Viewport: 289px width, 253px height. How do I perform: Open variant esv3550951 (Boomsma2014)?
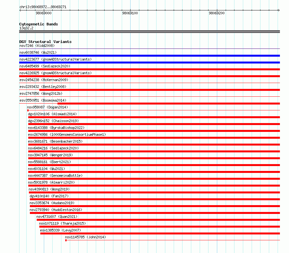[x=43, y=100]
